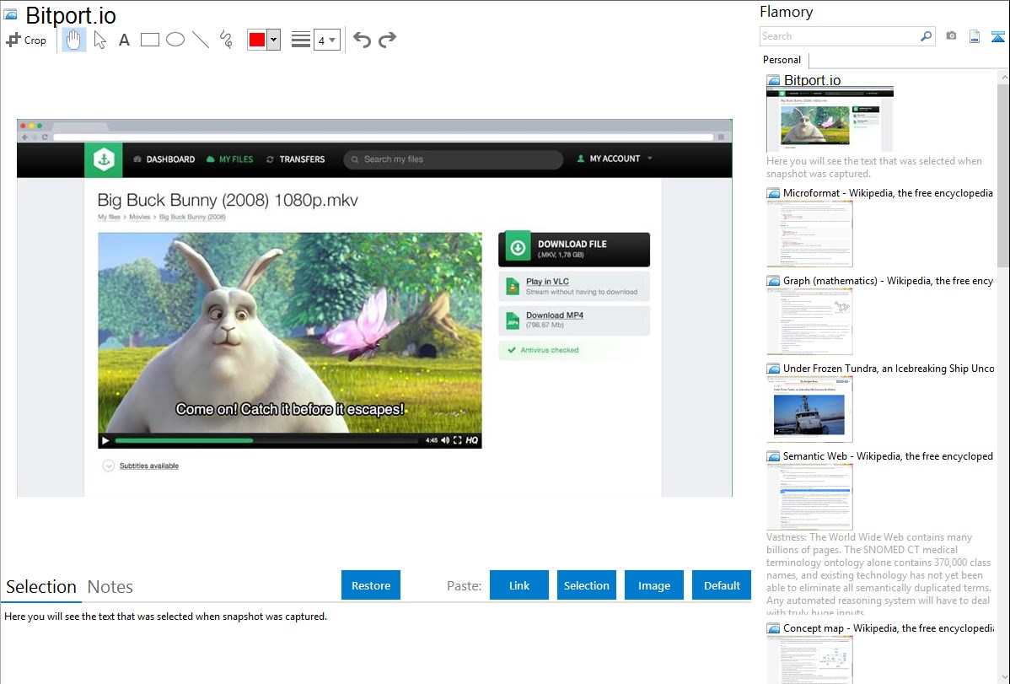
Task: Open the Dashboard menu item
Action: [164, 159]
